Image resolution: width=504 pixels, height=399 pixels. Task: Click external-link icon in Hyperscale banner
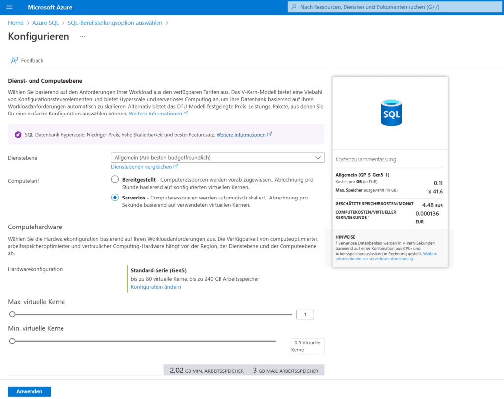pyautogui.click(x=269, y=134)
